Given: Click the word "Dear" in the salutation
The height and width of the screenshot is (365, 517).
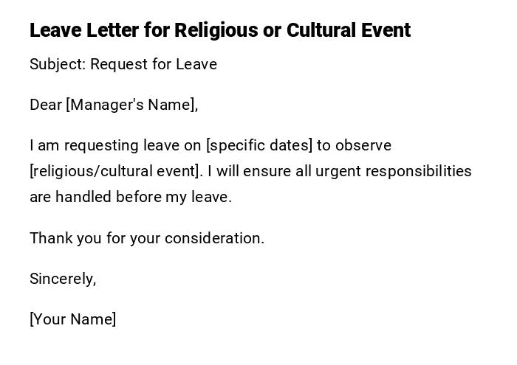Looking at the screenshot, I should (x=46, y=105).
